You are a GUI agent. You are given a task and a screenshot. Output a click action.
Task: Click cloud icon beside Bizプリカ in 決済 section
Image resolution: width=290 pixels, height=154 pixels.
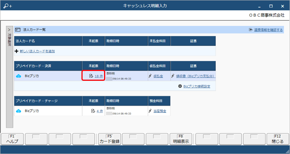pos(18,76)
